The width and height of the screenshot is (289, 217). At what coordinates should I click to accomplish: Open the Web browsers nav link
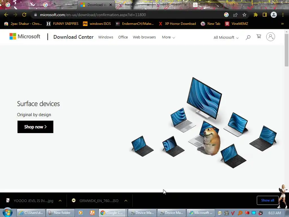tap(144, 37)
